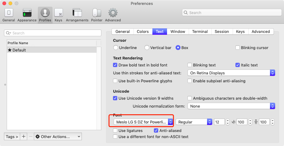Viewport: 284px width, 146px height.
Task: Click the profile search field
Action: click(53, 33)
